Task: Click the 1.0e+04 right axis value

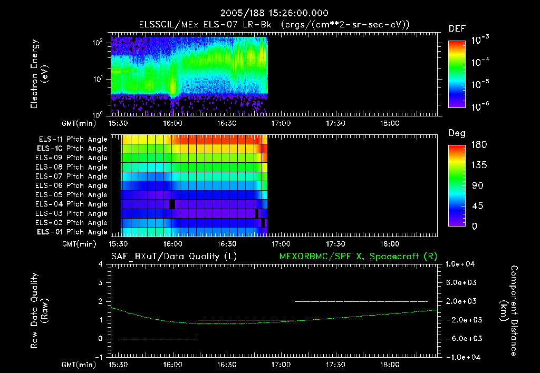Action: [x=460, y=264]
